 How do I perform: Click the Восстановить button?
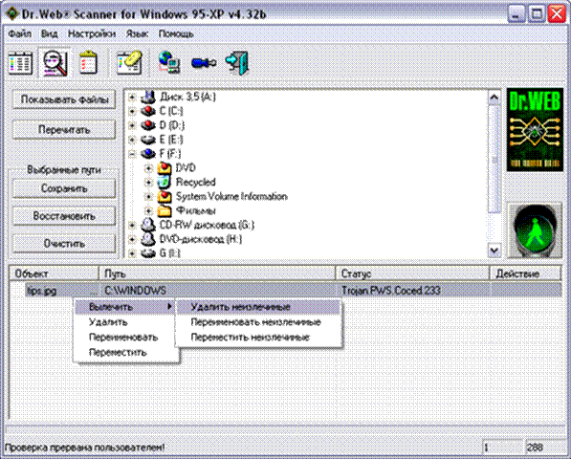(64, 216)
